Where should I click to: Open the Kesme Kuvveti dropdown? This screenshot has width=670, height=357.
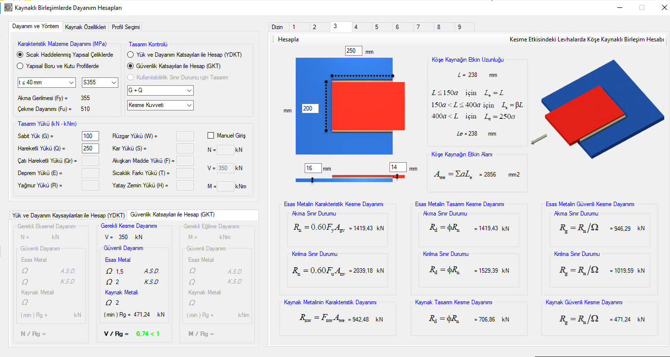[160, 105]
